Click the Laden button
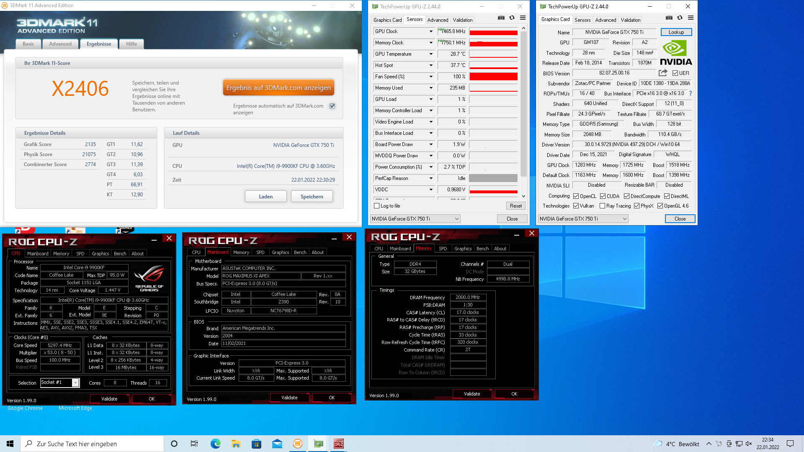The width and height of the screenshot is (804, 452). (x=266, y=196)
